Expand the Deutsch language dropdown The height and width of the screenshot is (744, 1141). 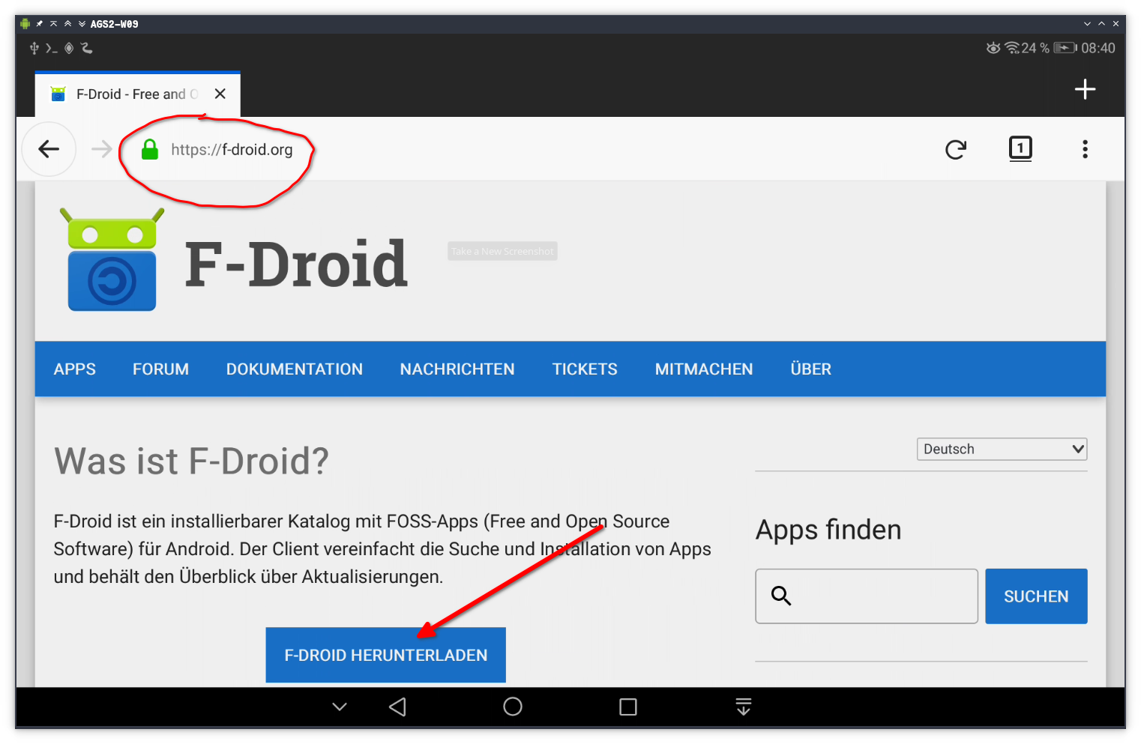click(x=1002, y=449)
